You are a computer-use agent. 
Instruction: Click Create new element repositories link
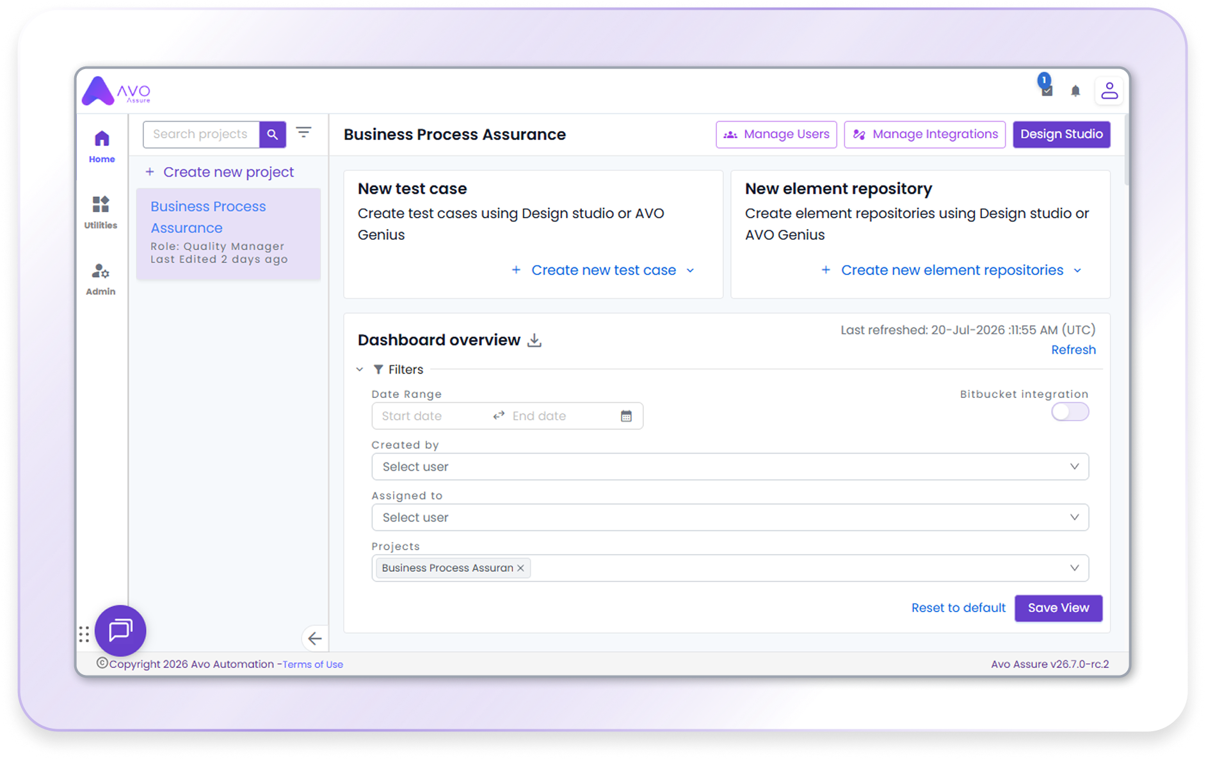[x=952, y=270]
